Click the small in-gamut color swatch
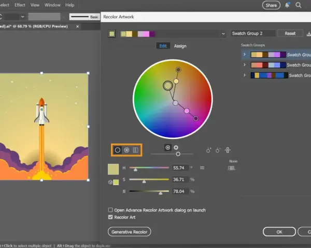The height and width of the screenshot is (248, 311). tap(116, 182)
